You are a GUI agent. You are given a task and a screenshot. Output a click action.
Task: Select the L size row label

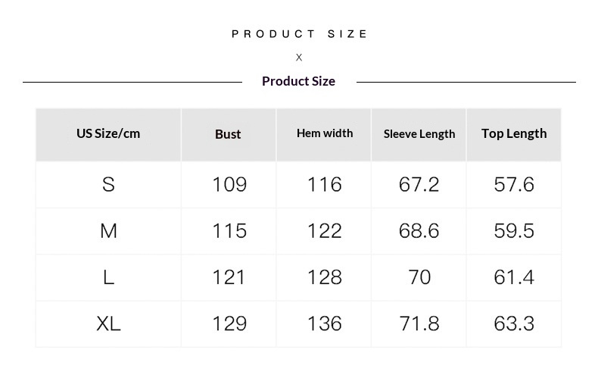[108, 277]
